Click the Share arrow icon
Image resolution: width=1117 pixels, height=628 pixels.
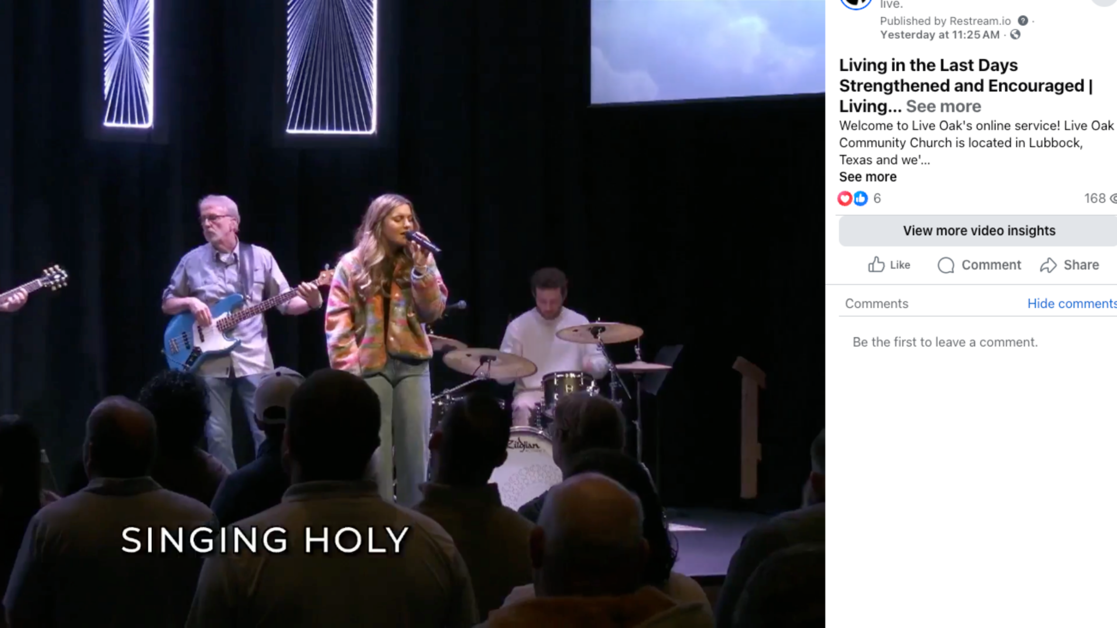tap(1048, 265)
